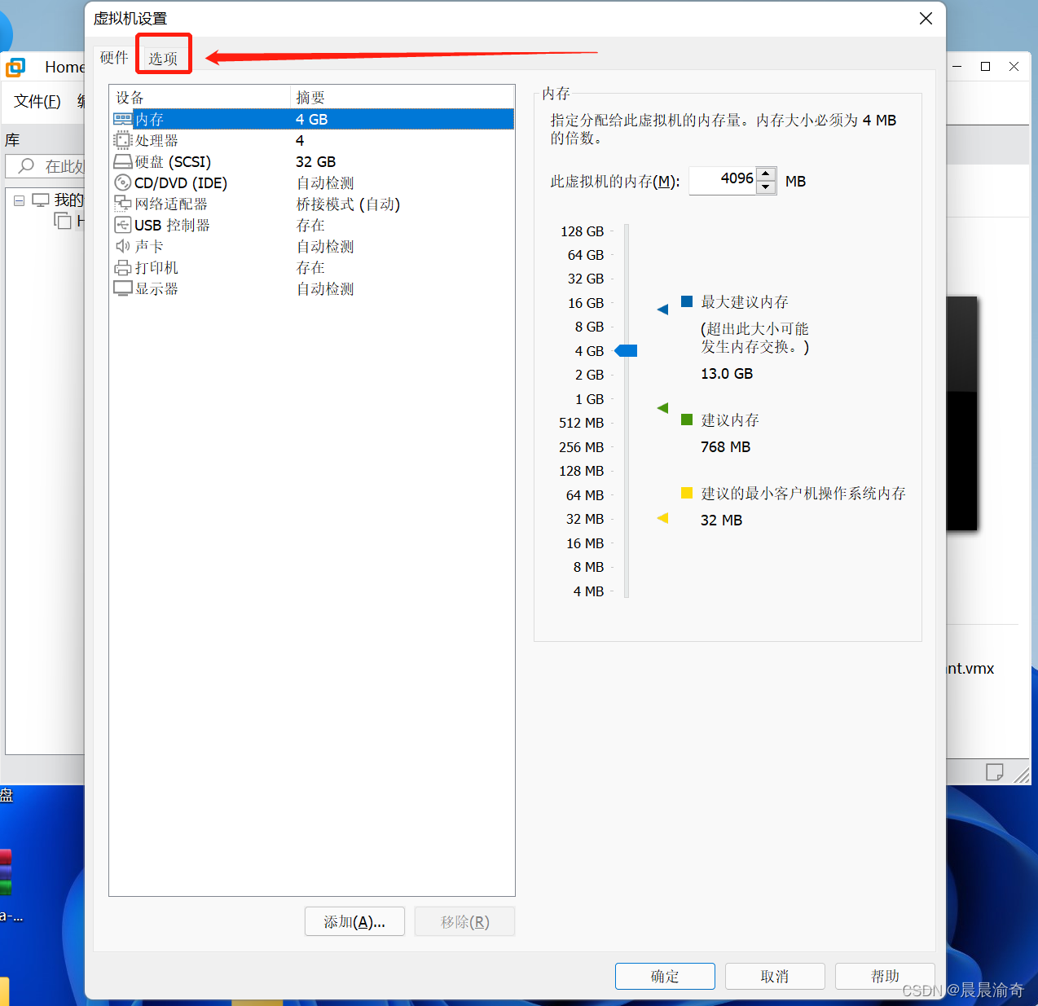
Task: Decrease memory with the down spinner arrow
Action: coord(766,187)
